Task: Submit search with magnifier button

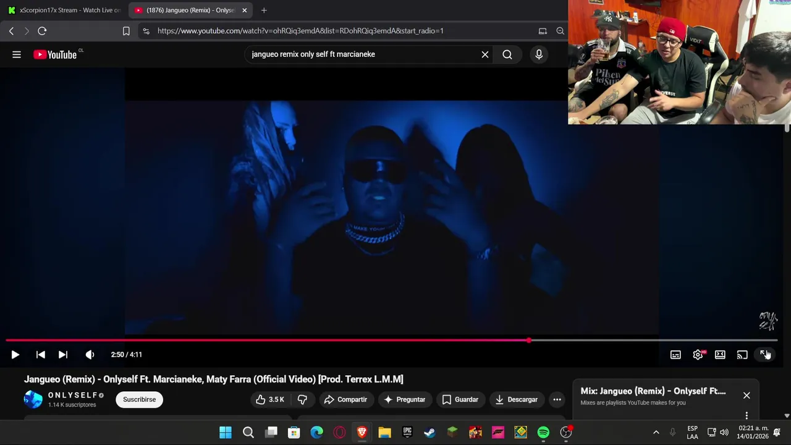Action: (507, 54)
